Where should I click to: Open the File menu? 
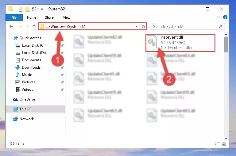[x=14, y=17]
